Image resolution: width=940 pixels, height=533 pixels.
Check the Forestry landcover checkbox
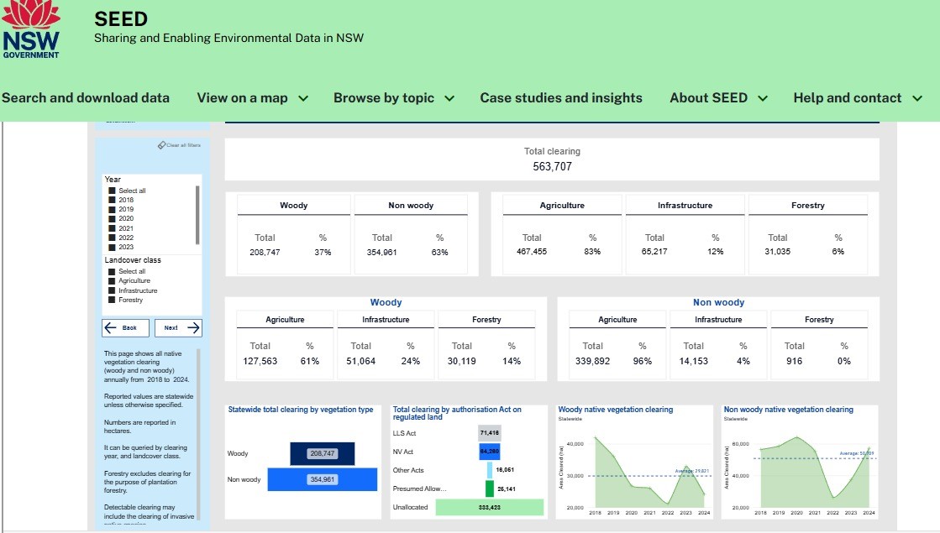pyautogui.click(x=112, y=300)
